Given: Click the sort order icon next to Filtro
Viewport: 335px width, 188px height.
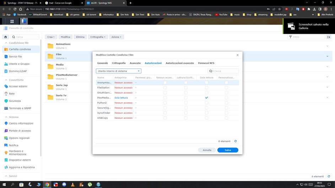Looking at the screenshot, I should pos(329,37).
